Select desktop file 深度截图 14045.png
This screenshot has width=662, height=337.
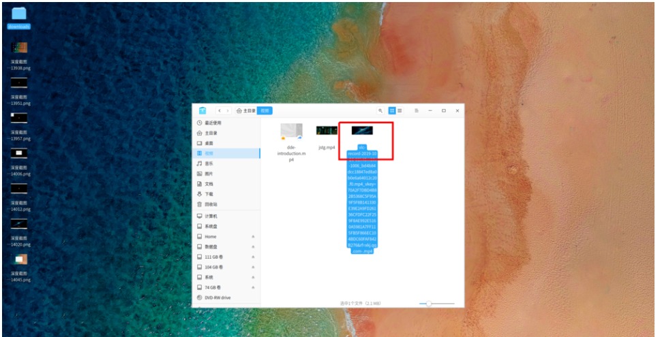point(19,268)
